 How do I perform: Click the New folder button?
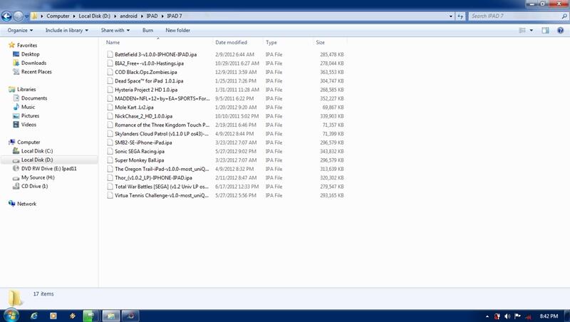tap(177, 31)
